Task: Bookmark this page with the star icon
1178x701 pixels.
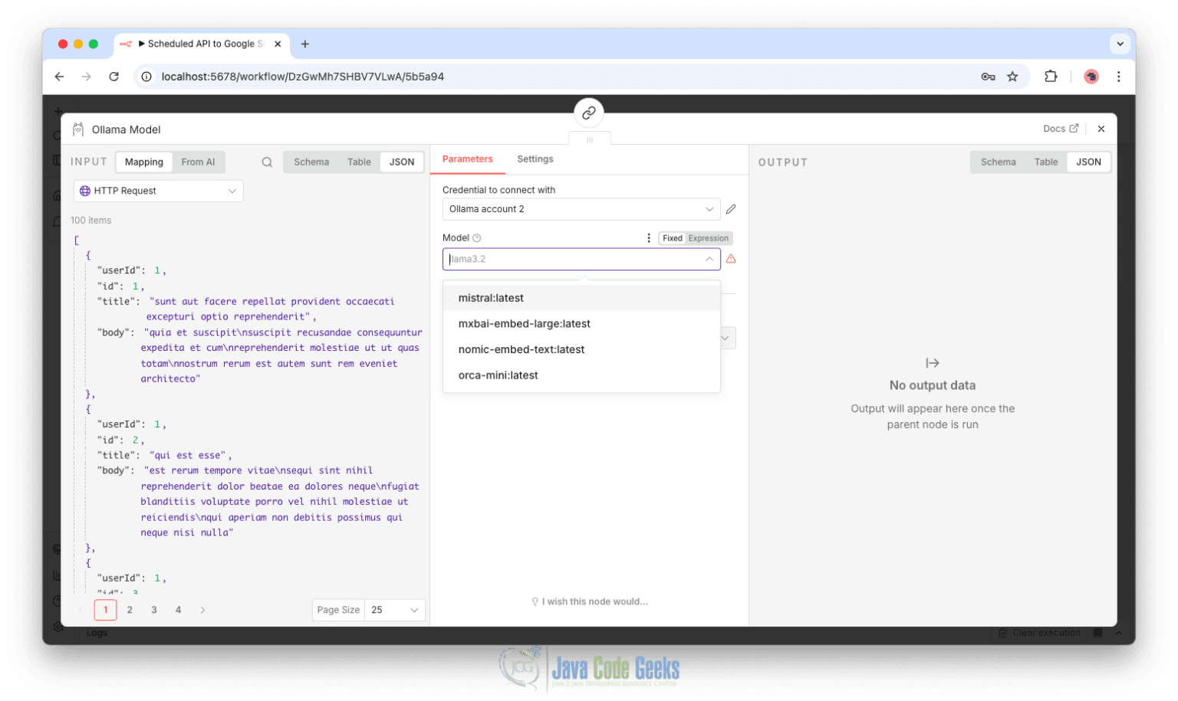Action: pos(1012,77)
